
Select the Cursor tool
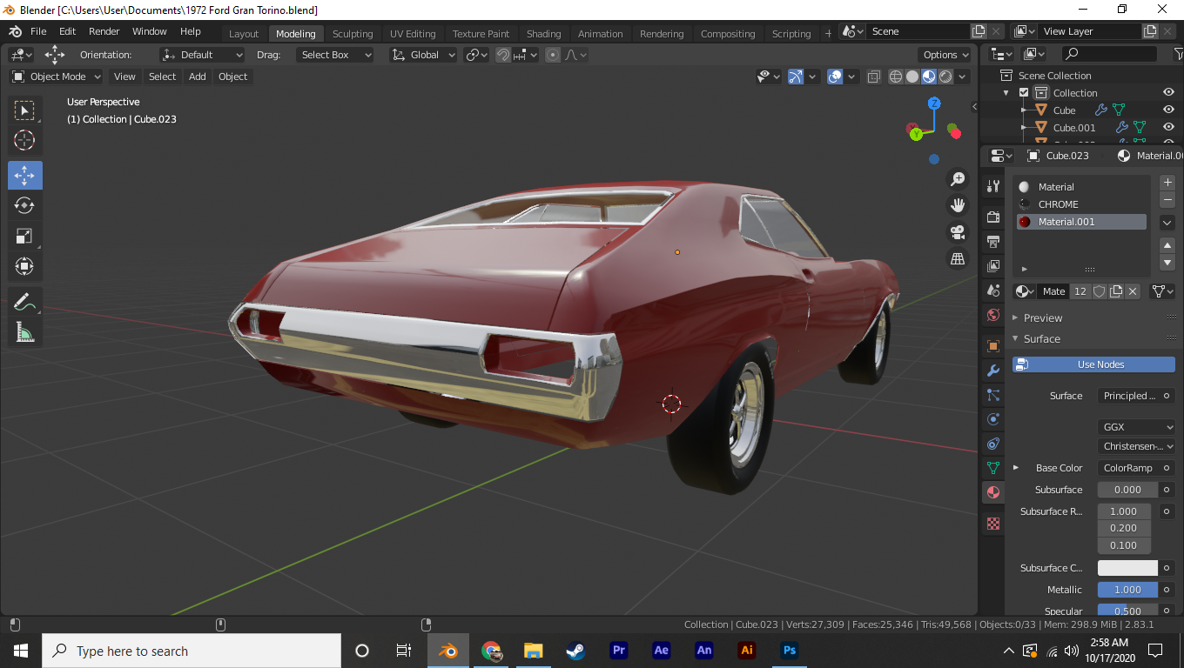coord(25,140)
